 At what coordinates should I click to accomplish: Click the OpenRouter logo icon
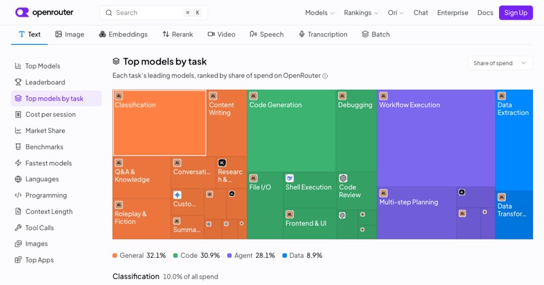coord(22,12)
